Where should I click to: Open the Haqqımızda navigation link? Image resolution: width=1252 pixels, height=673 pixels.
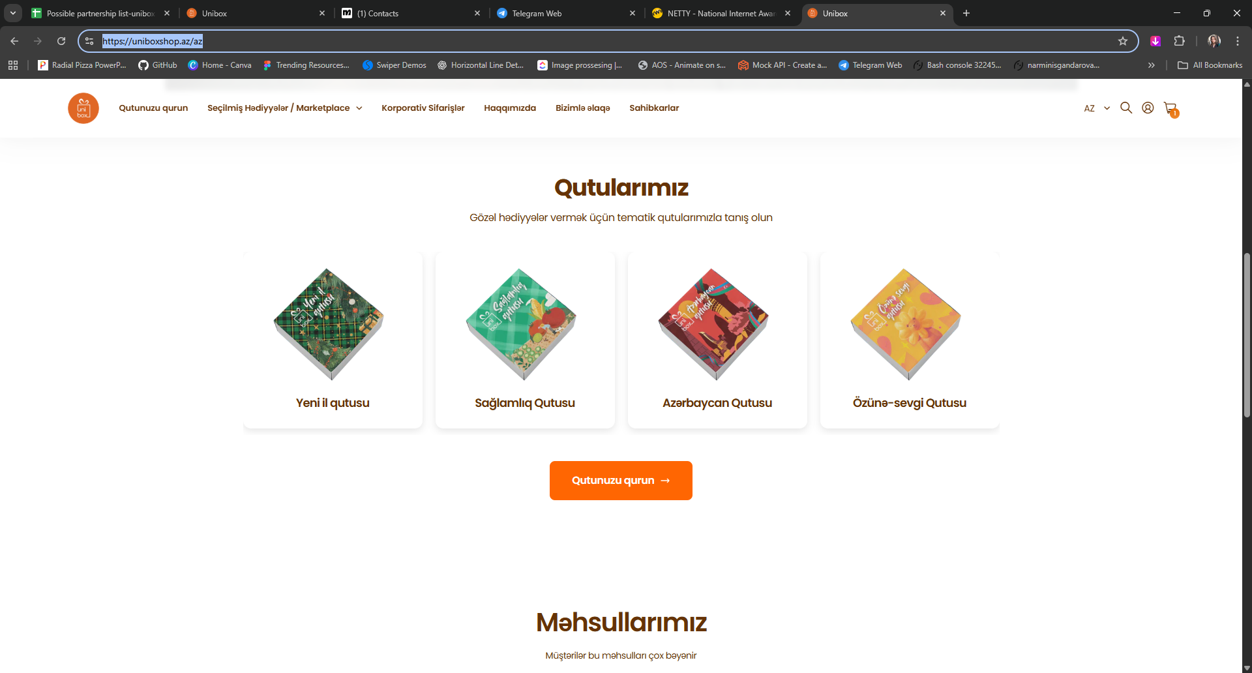pyautogui.click(x=510, y=108)
